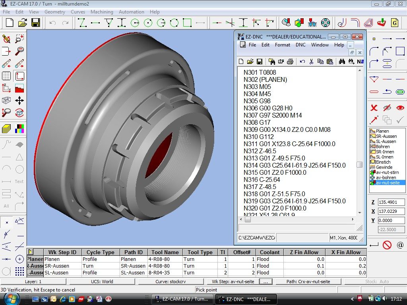Click the red X delete icon
This screenshot has width=407, height=305.
point(374,108)
